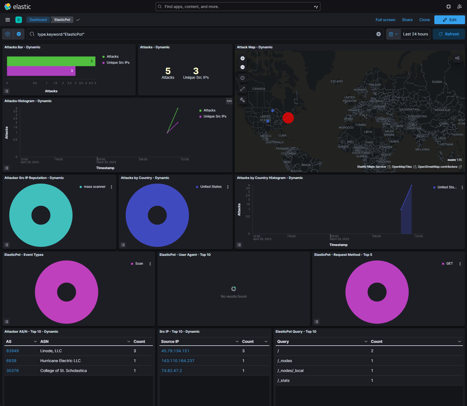Click the map zoom out button

coord(242,67)
